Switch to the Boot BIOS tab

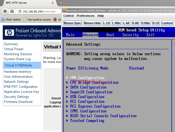[110, 35]
